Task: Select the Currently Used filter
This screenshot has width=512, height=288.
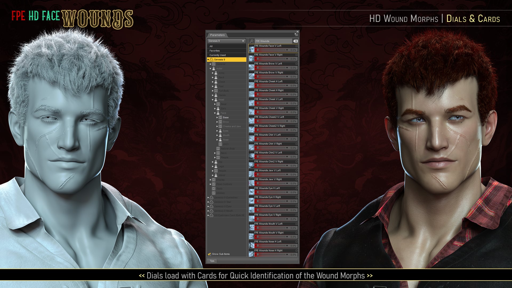Action: (x=217, y=55)
